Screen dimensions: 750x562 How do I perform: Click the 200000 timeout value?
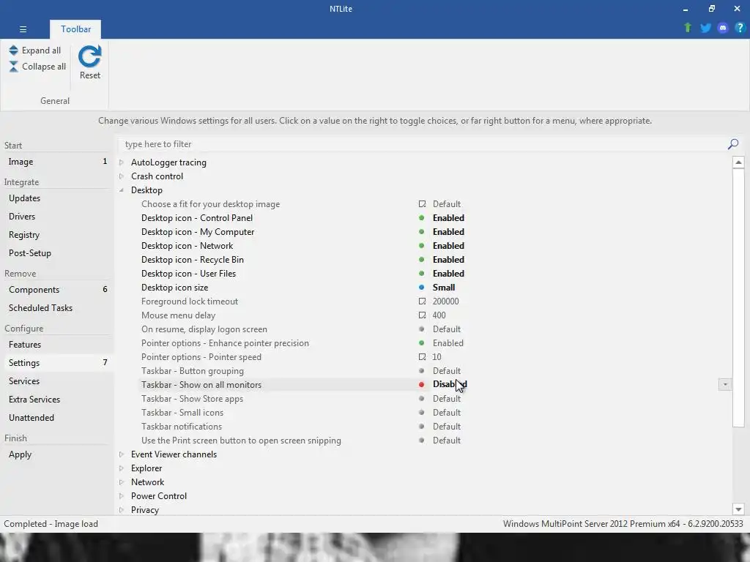(446, 301)
